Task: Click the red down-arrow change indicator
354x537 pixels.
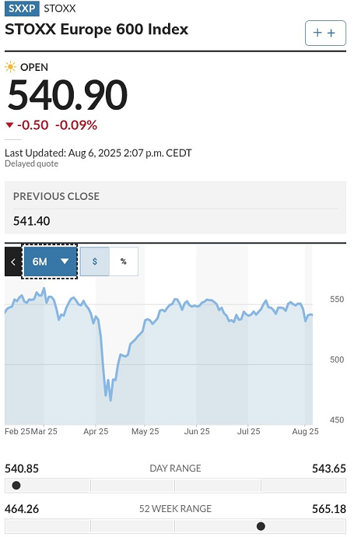Action: (x=9, y=125)
